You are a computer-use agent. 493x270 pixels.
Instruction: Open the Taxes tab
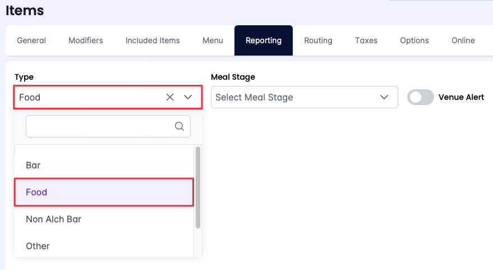(x=366, y=40)
